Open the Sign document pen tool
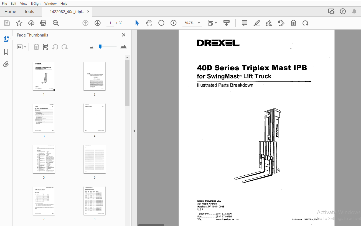361x226 pixels. pyautogui.click(x=269, y=23)
